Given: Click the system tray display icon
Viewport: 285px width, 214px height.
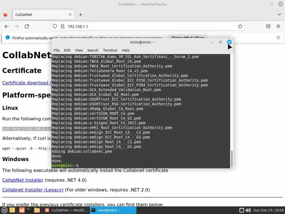Looking at the screenshot, I should tap(242, 210).
